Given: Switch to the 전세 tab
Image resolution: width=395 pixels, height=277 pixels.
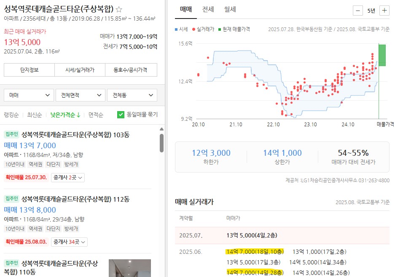Looking at the screenshot, I should pyautogui.click(x=208, y=10).
